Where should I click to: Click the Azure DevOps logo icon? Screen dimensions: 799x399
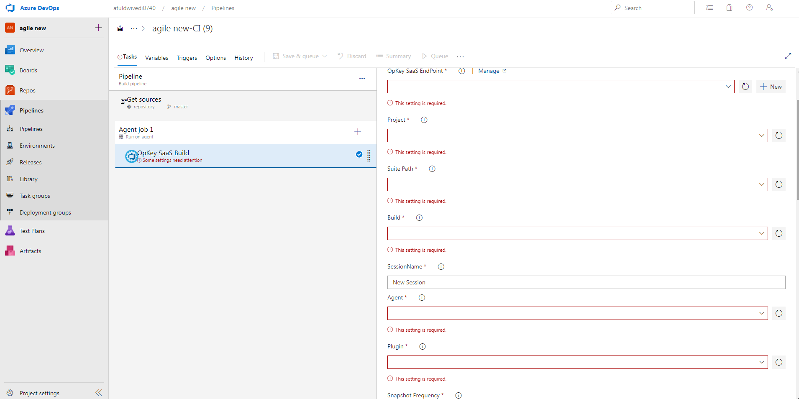[10, 8]
